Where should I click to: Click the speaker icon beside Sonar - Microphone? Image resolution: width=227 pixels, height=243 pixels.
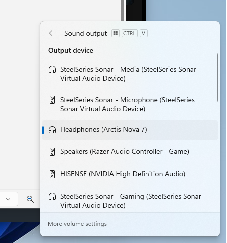click(52, 100)
